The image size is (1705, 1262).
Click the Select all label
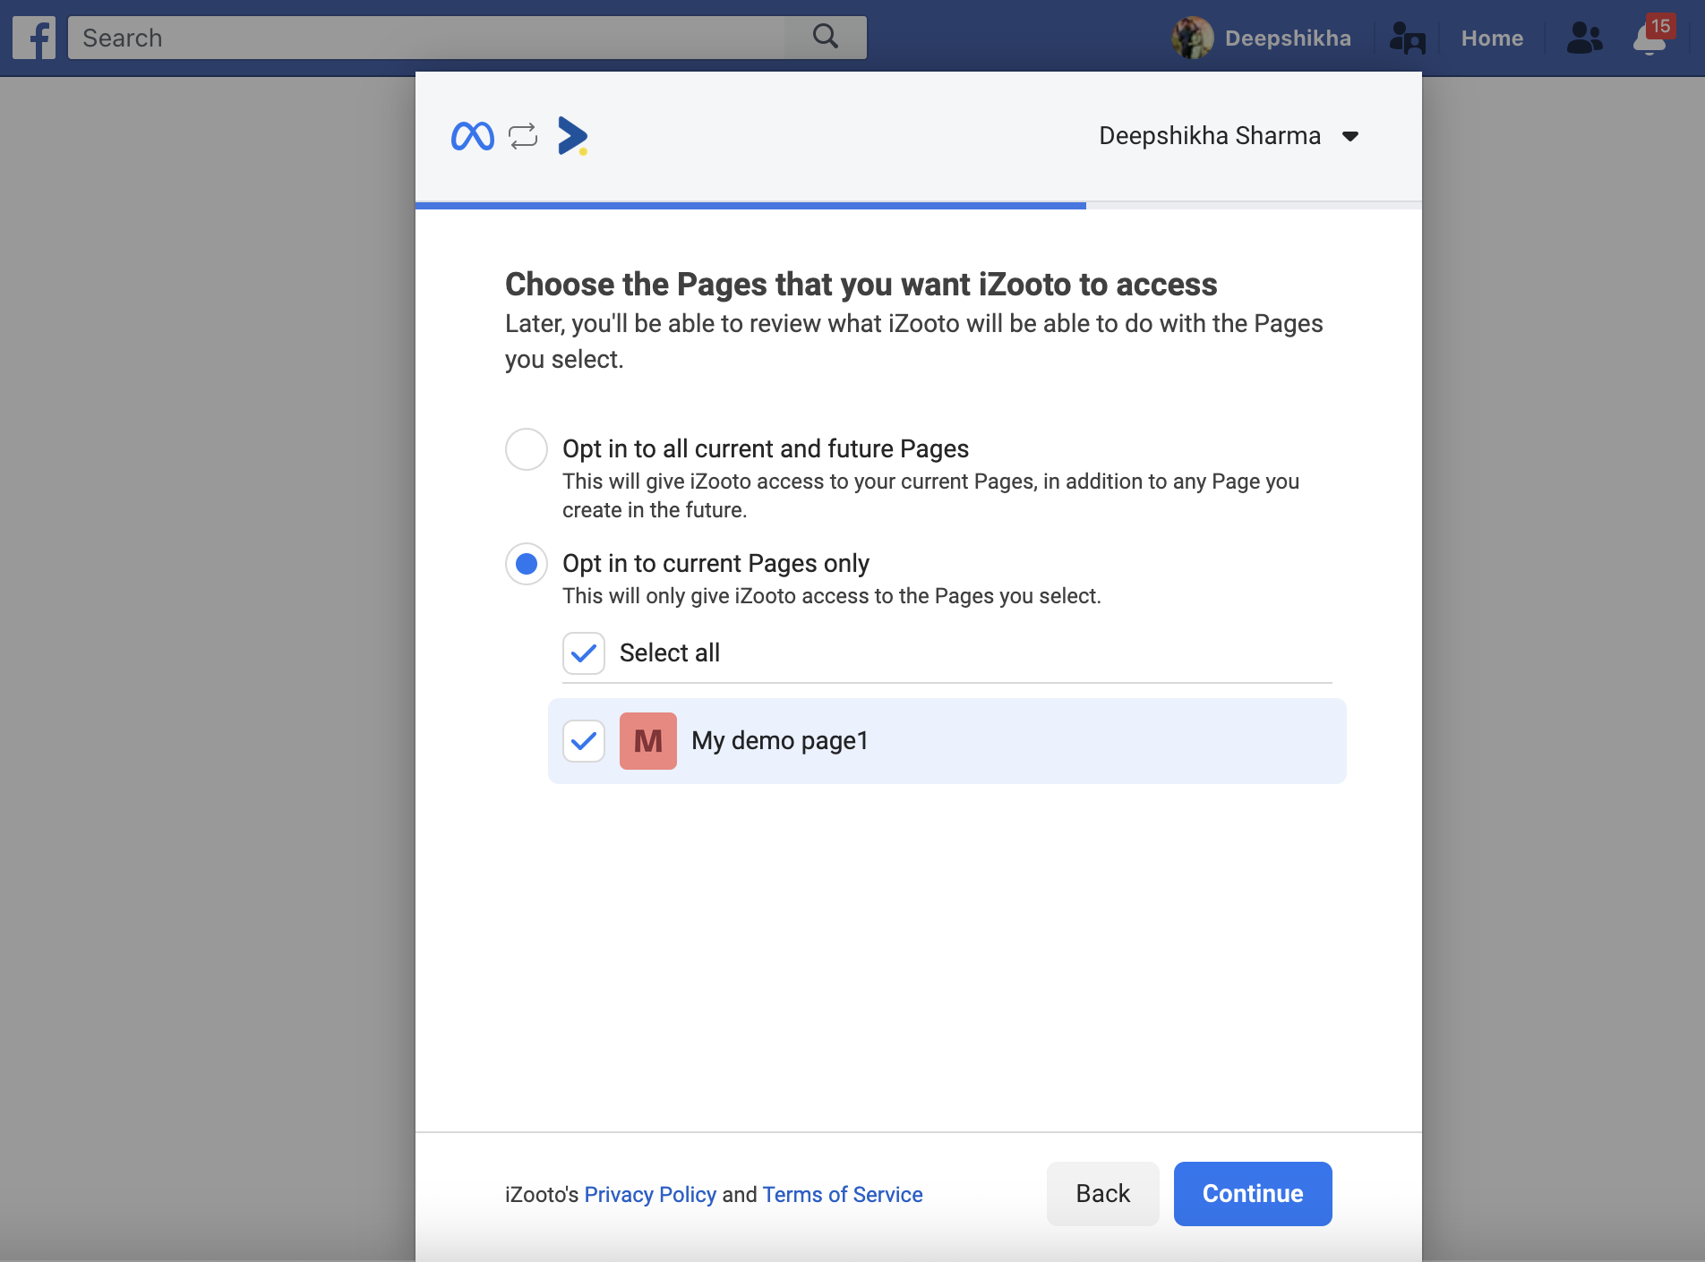[670, 653]
